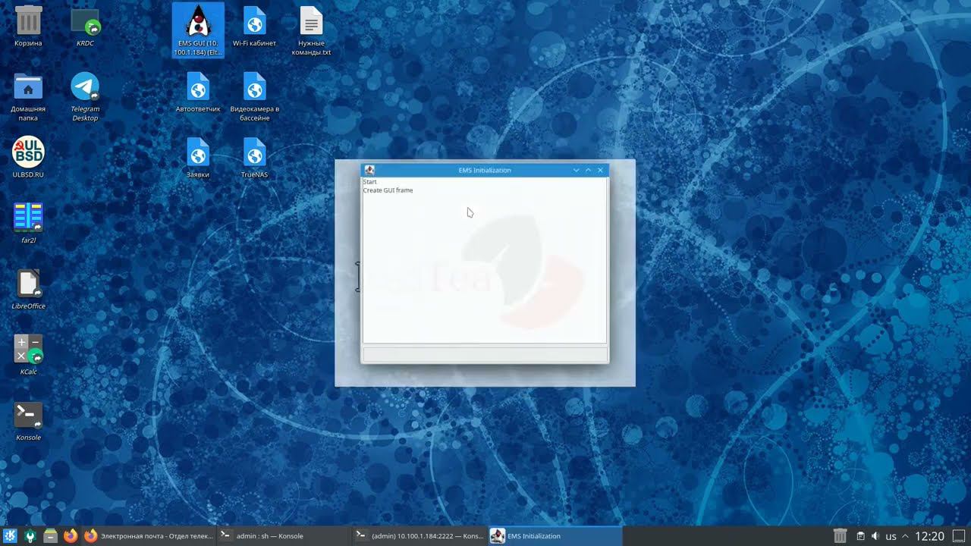The height and width of the screenshot is (546, 971).
Task: Switch to the 10.100.1.184:2222 Konsole task
Action: click(419, 536)
